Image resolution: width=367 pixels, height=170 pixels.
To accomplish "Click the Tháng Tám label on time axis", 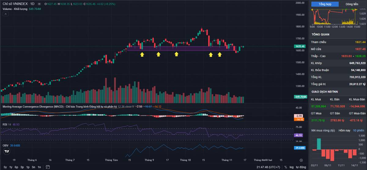I will pos(111,160).
